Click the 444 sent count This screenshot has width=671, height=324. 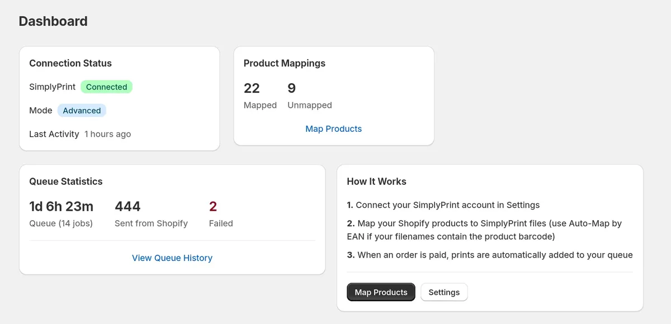pyautogui.click(x=127, y=207)
